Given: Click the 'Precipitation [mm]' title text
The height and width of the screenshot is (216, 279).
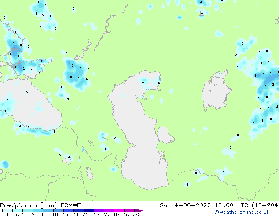Looking at the screenshot, I should click(x=28, y=205).
